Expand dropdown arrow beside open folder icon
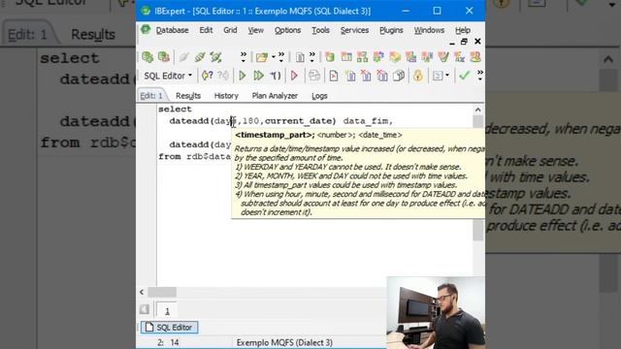This screenshot has height=349, width=621. point(274,57)
